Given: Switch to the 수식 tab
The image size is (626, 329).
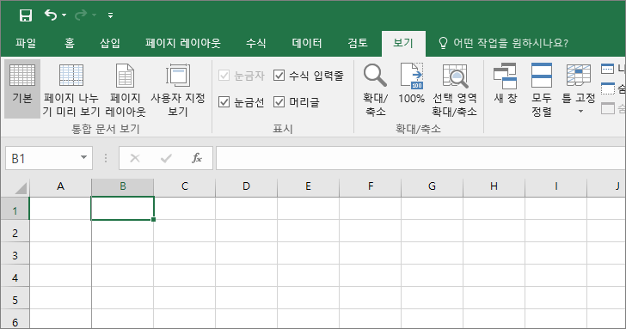Looking at the screenshot, I should pyautogui.click(x=256, y=43).
